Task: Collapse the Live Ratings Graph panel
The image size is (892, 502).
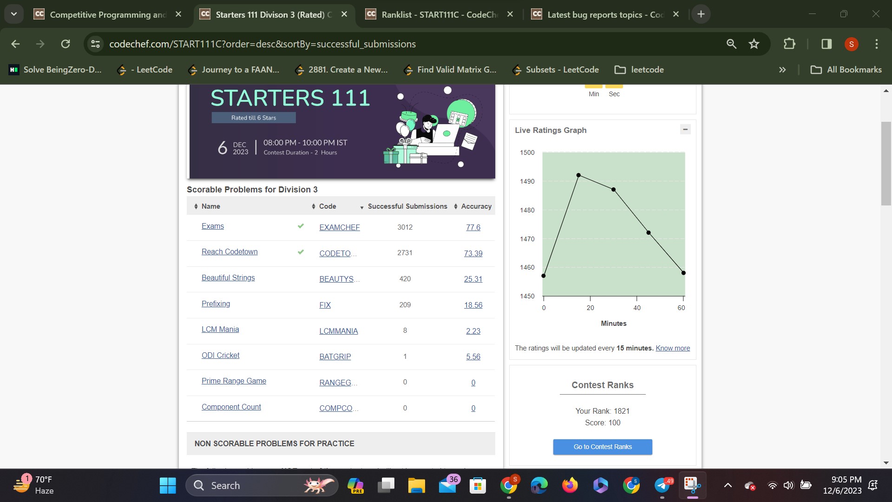Action: pos(685,130)
